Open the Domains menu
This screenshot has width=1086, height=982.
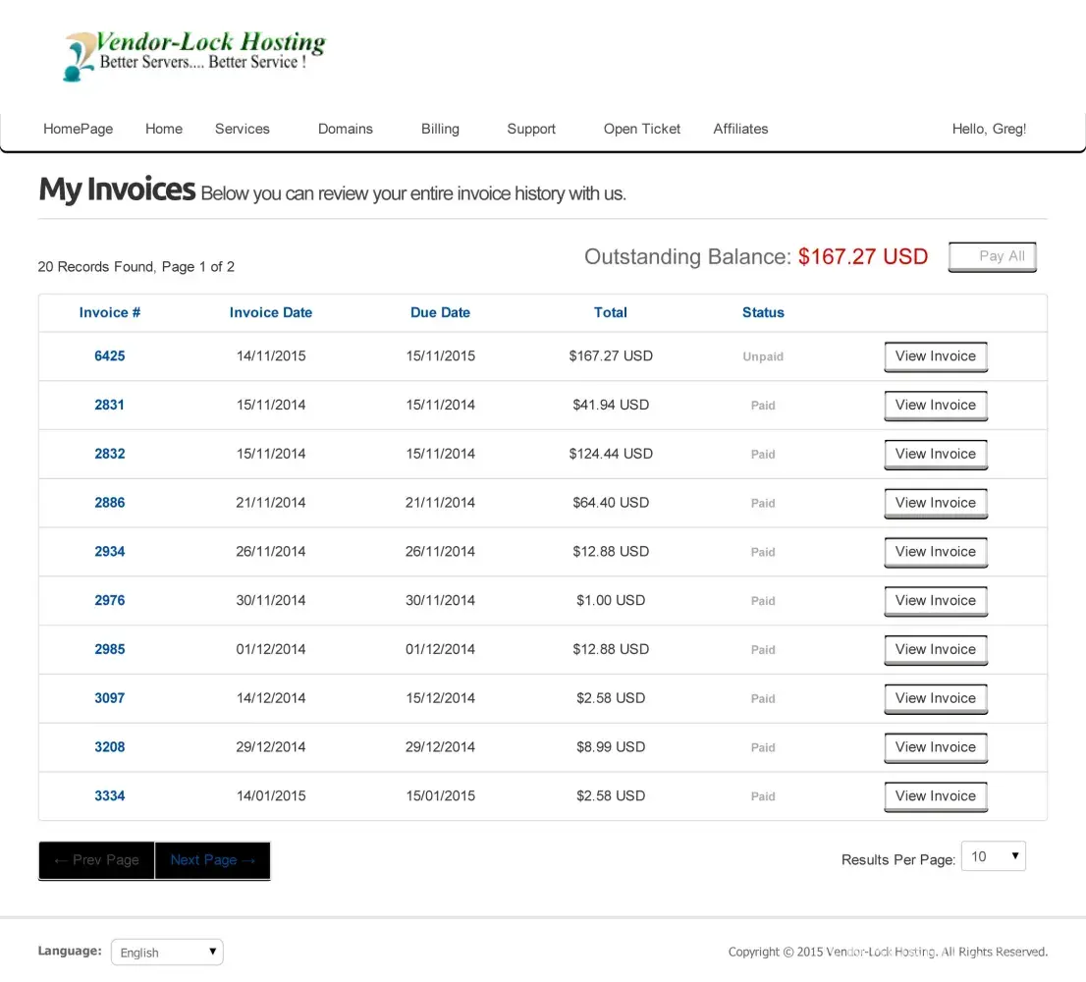[345, 129]
